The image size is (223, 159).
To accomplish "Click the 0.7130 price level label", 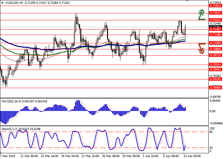I will [216, 29].
